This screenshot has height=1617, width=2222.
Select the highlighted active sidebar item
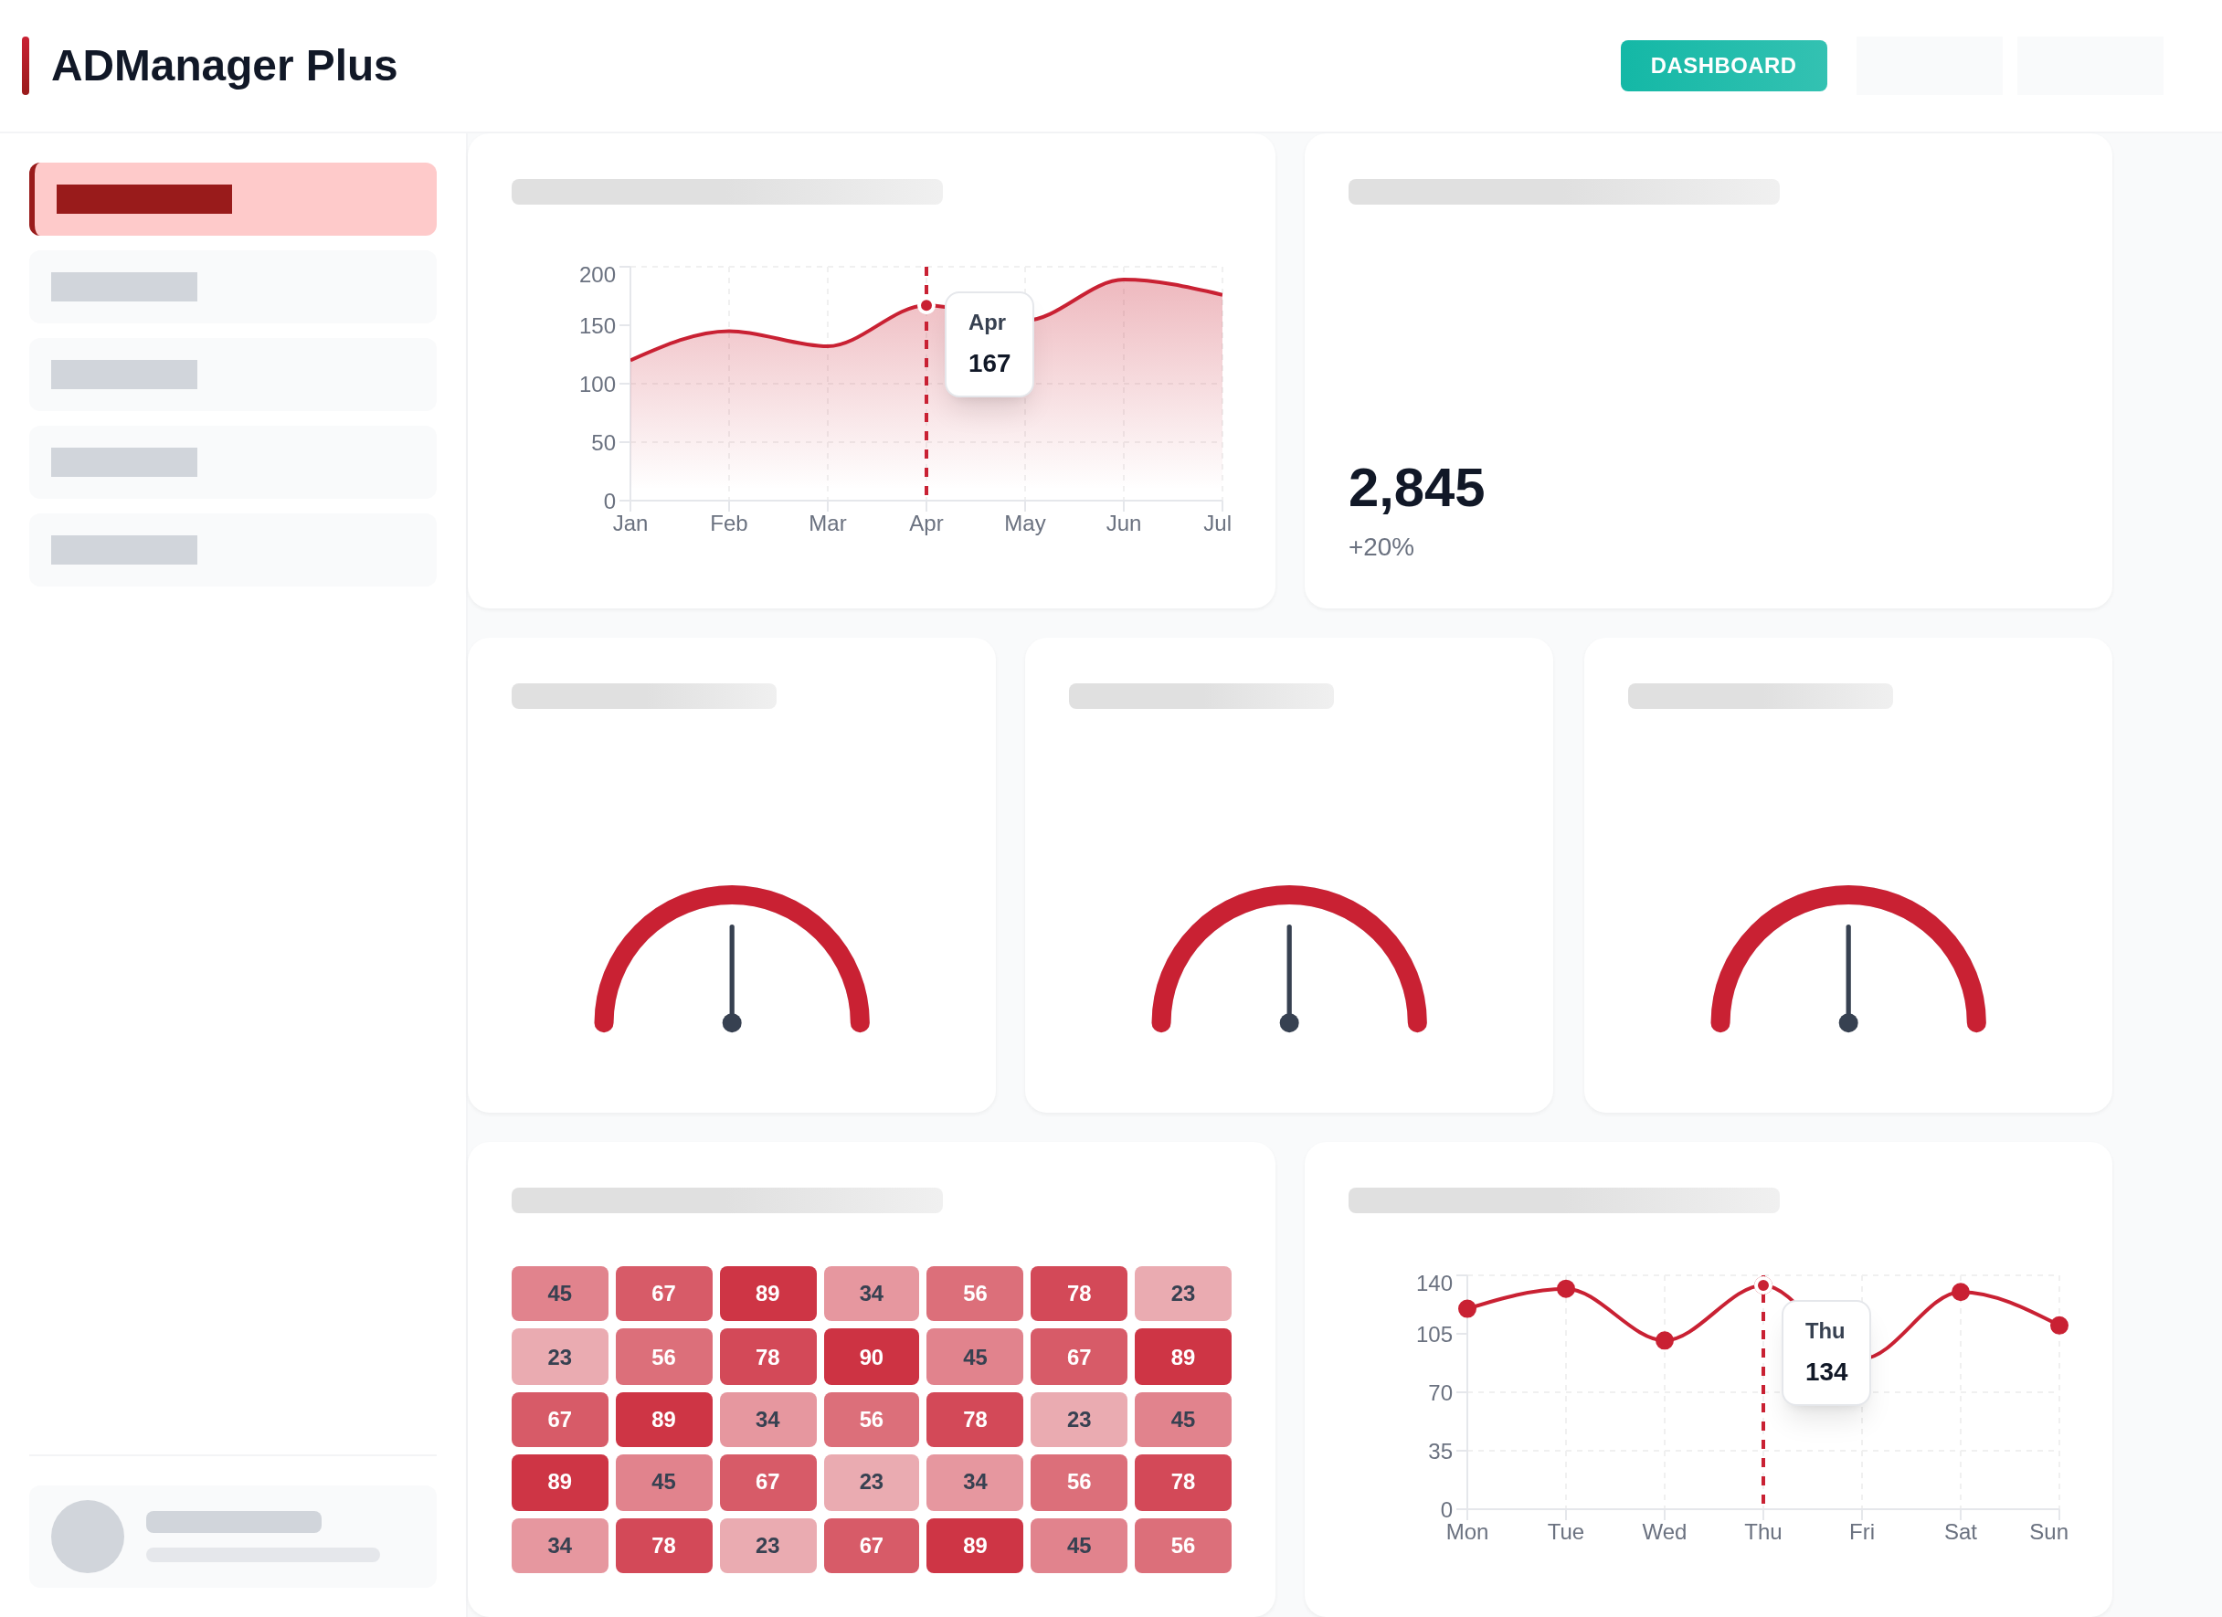233,199
